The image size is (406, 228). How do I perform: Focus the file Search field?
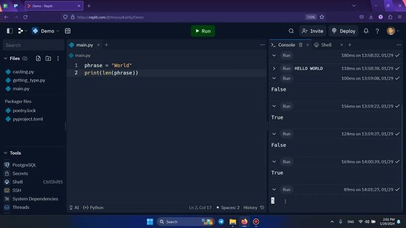pyautogui.click(x=34, y=45)
